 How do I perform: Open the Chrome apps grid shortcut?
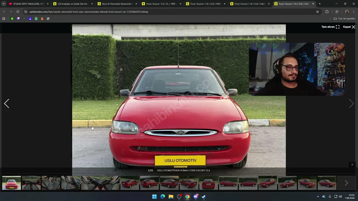[x=4, y=19]
